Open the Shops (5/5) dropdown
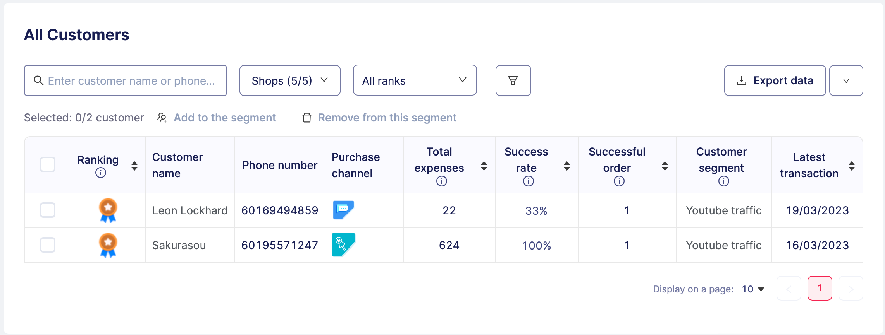The width and height of the screenshot is (885, 335). (289, 80)
